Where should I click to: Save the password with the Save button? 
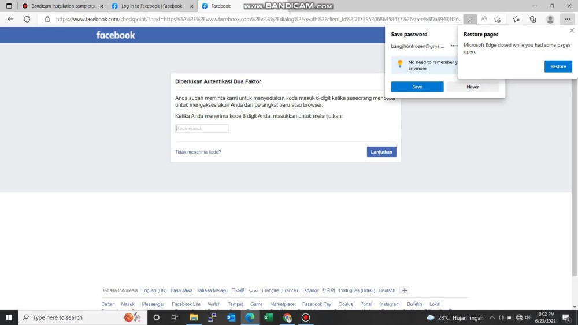[417, 87]
